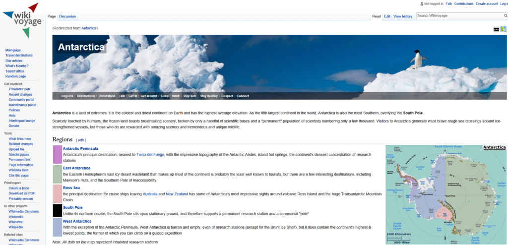Open Printable version in sidebar
Screen dimensions: 508x245
point(21,199)
